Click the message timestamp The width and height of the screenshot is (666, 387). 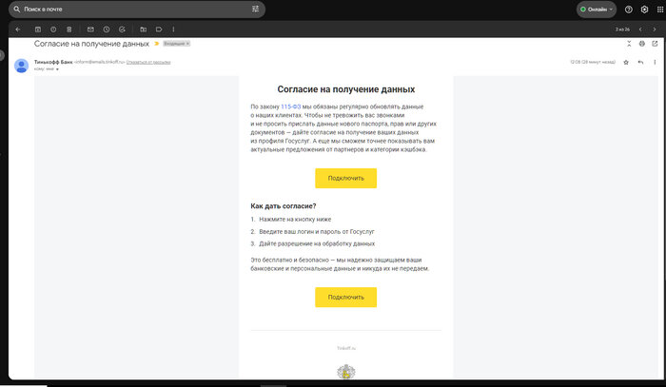click(593, 62)
